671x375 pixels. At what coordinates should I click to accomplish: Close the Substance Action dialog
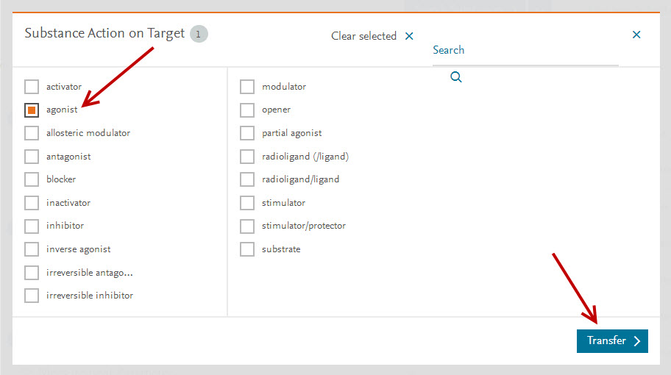636,35
